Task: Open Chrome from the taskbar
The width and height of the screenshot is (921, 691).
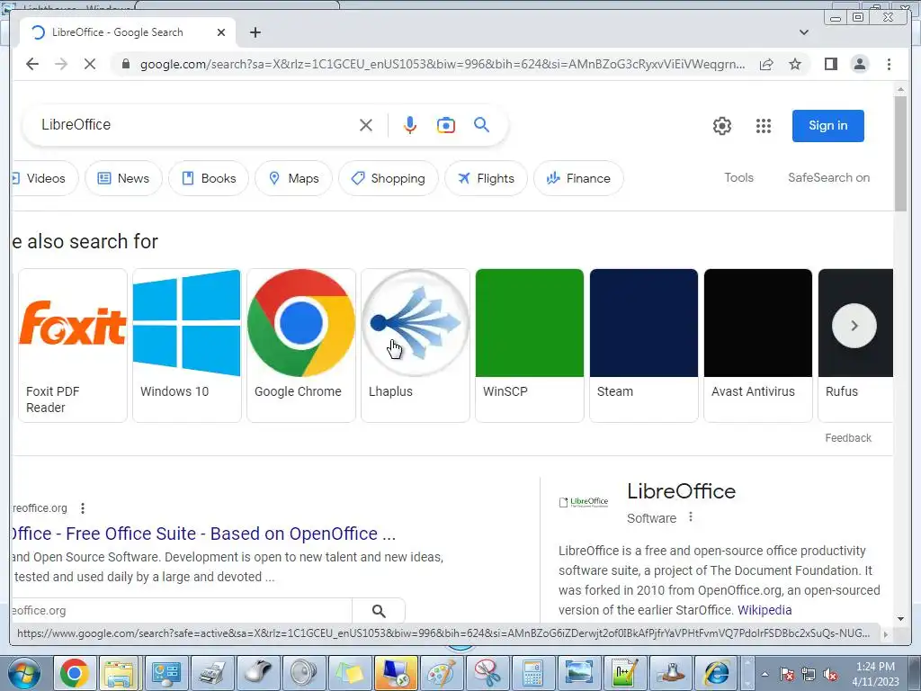Action: tap(74, 673)
